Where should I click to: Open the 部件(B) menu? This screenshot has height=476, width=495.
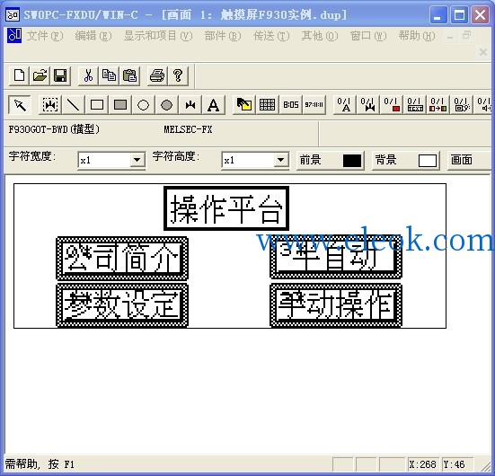pos(223,36)
